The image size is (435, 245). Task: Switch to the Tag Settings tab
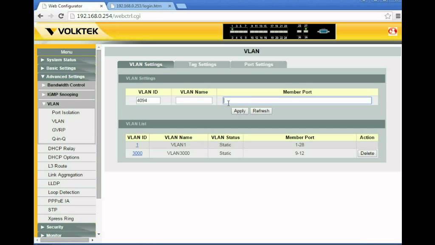pos(202,65)
